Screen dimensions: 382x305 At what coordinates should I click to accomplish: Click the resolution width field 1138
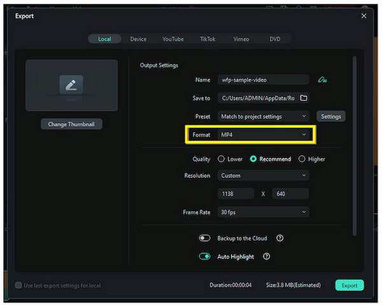click(236, 194)
